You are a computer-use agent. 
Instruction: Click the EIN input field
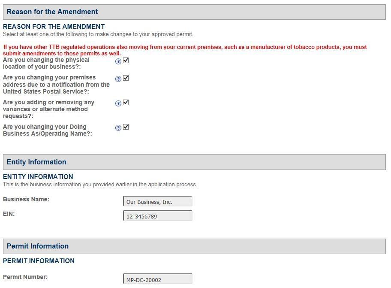(157, 216)
